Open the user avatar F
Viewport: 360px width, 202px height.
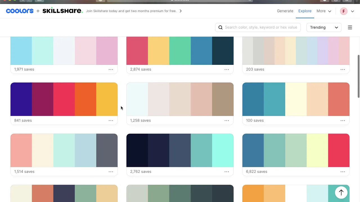point(343,11)
